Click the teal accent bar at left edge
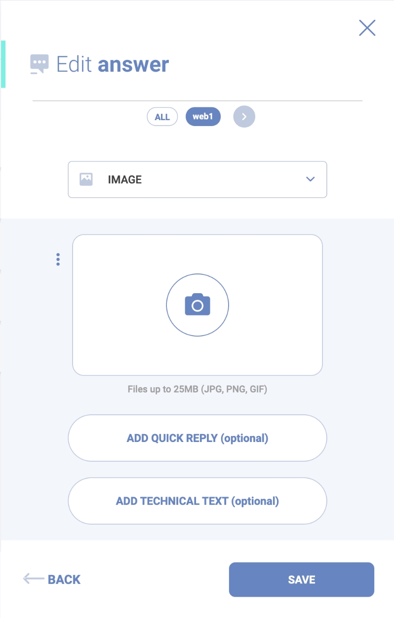The image size is (394, 618). [3, 64]
